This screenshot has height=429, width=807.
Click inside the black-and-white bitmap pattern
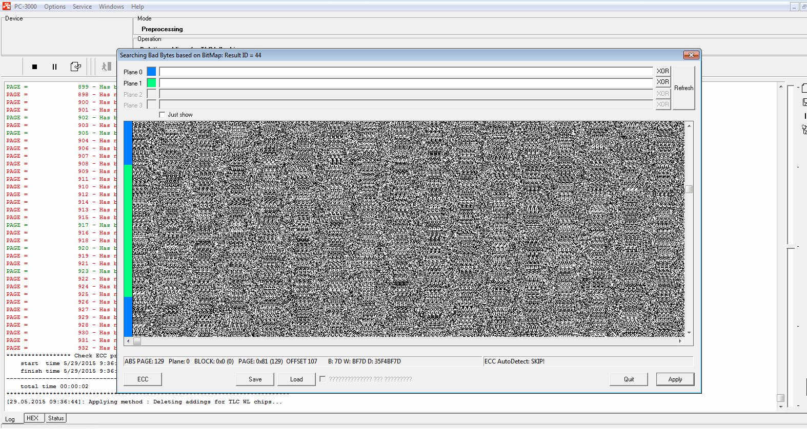click(x=408, y=229)
